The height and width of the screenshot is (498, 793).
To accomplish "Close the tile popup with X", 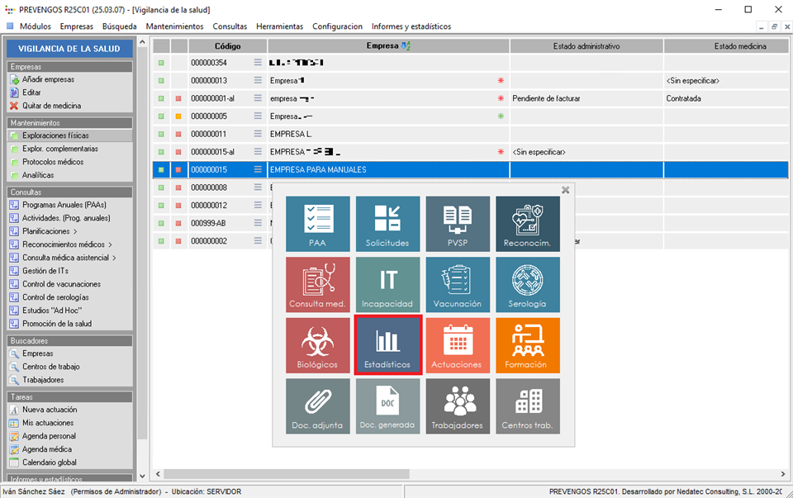I will tap(566, 190).
